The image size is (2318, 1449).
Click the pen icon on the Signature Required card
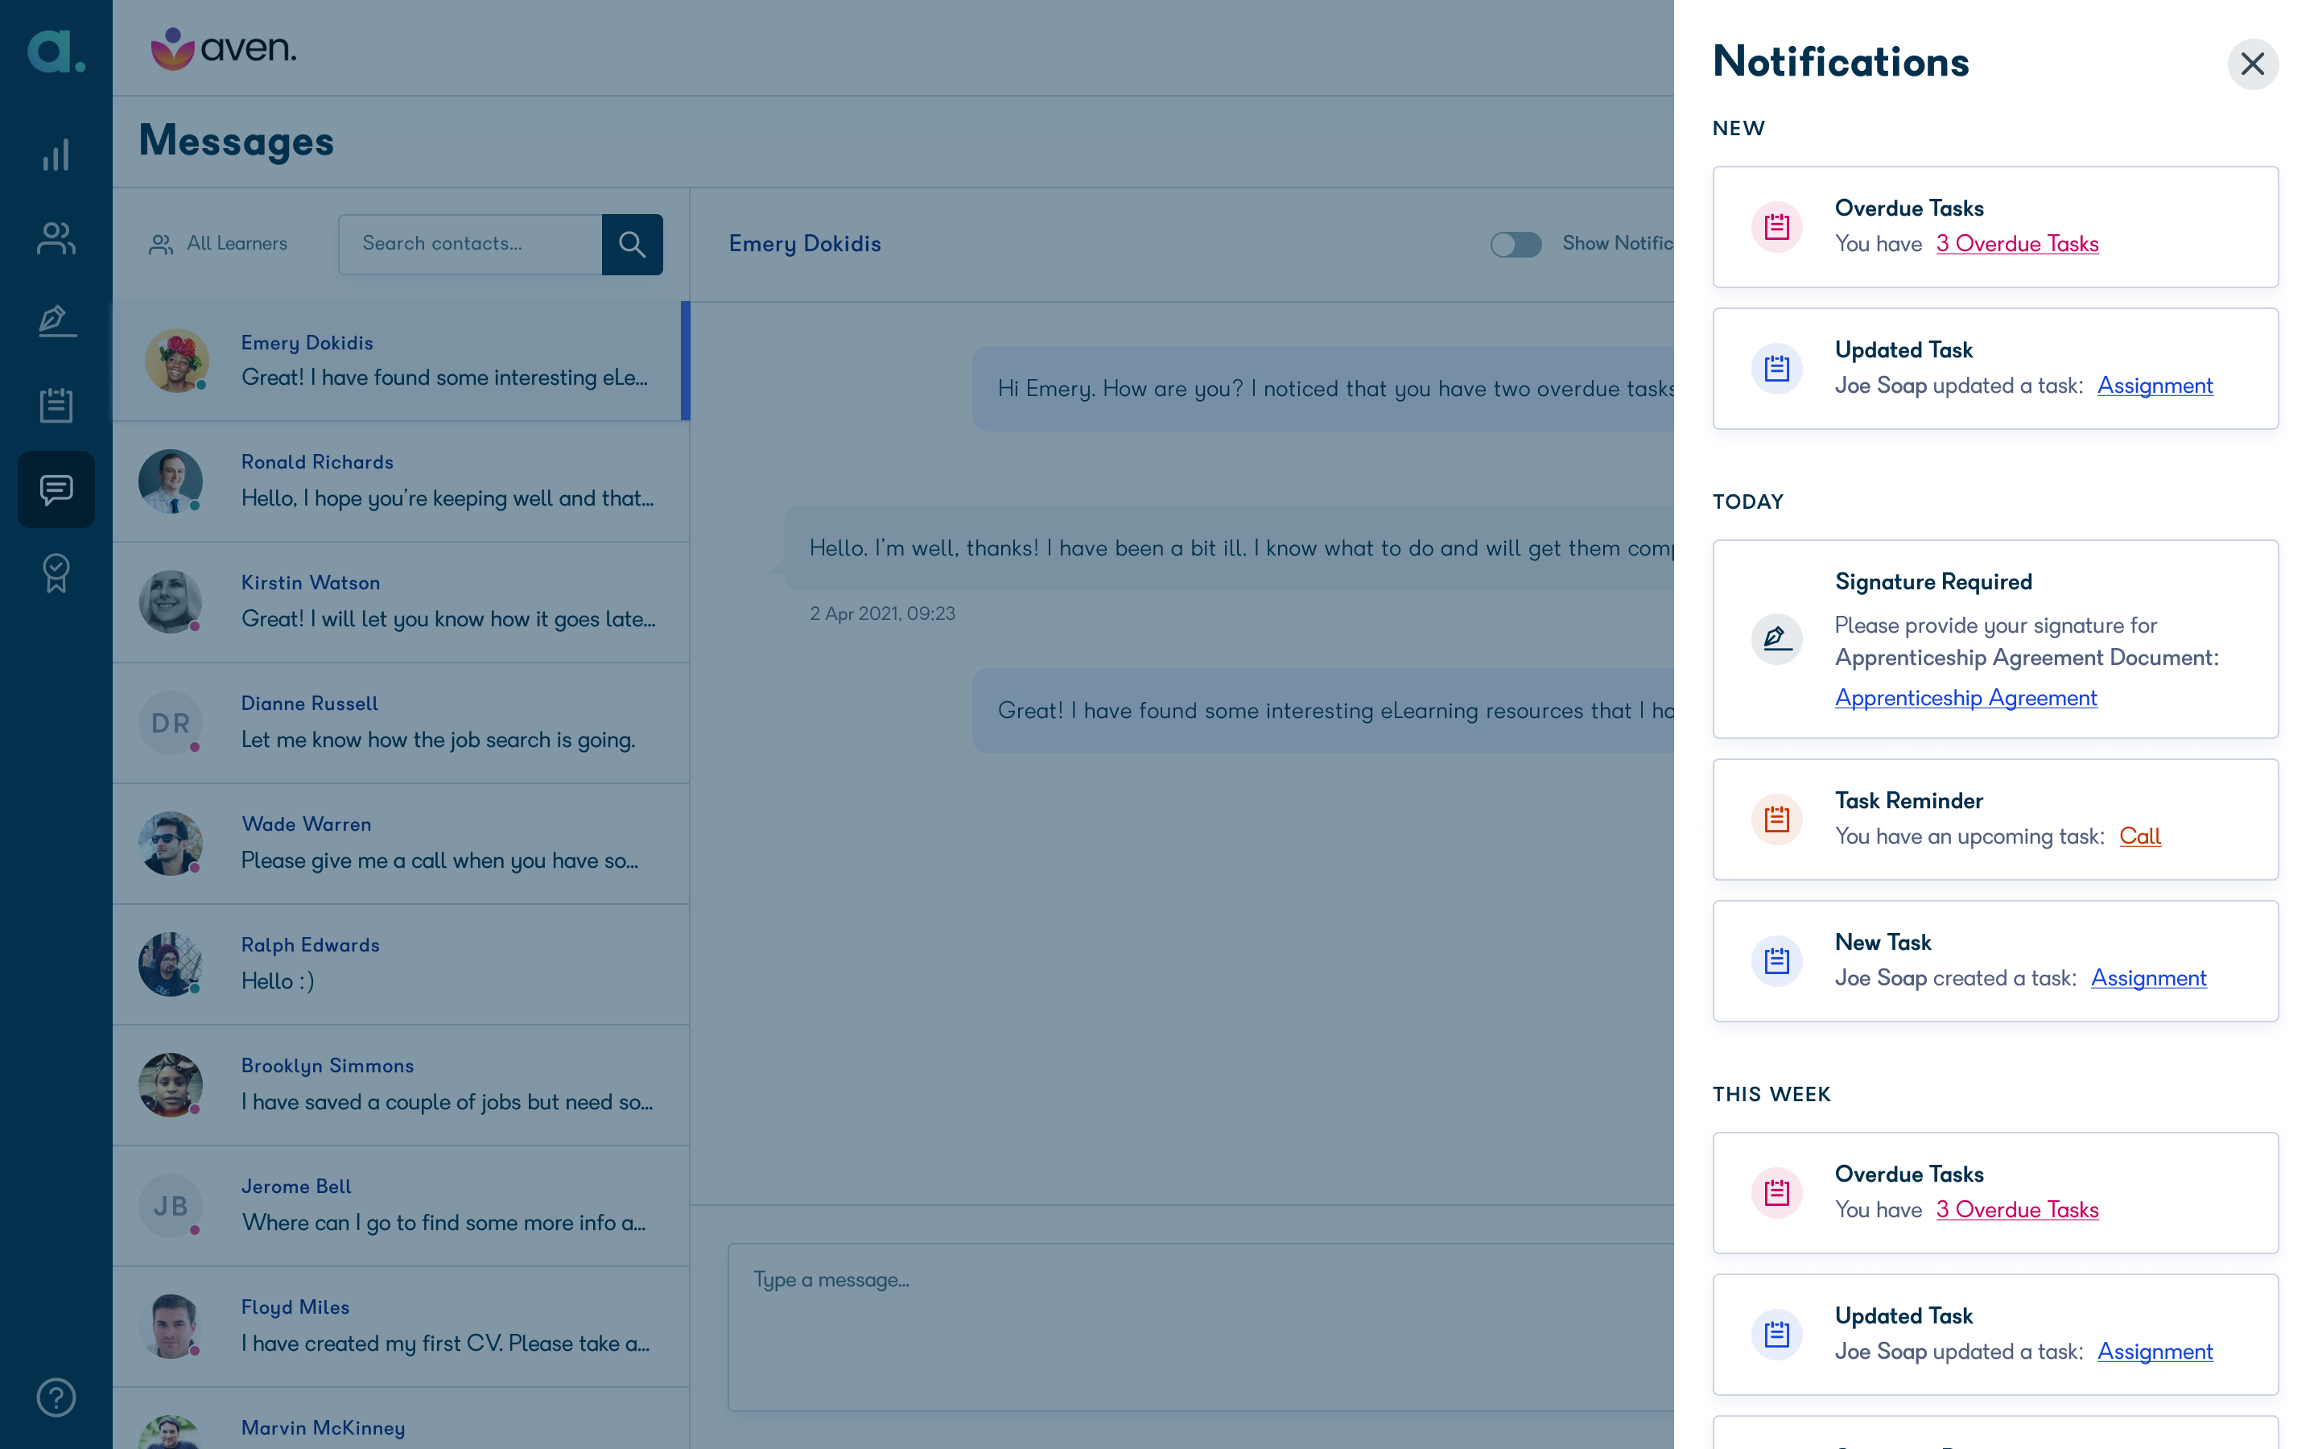[1777, 638]
